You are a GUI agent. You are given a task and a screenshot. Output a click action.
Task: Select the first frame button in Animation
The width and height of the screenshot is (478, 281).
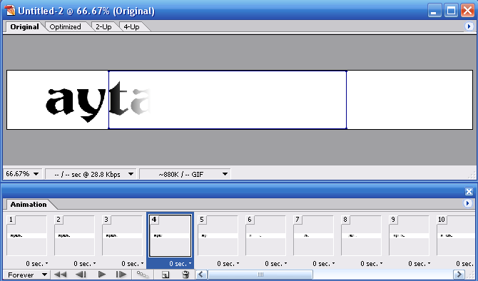click(61, 275)
